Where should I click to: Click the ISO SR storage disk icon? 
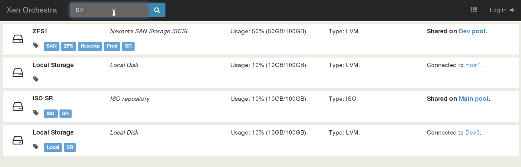(18, 106)
